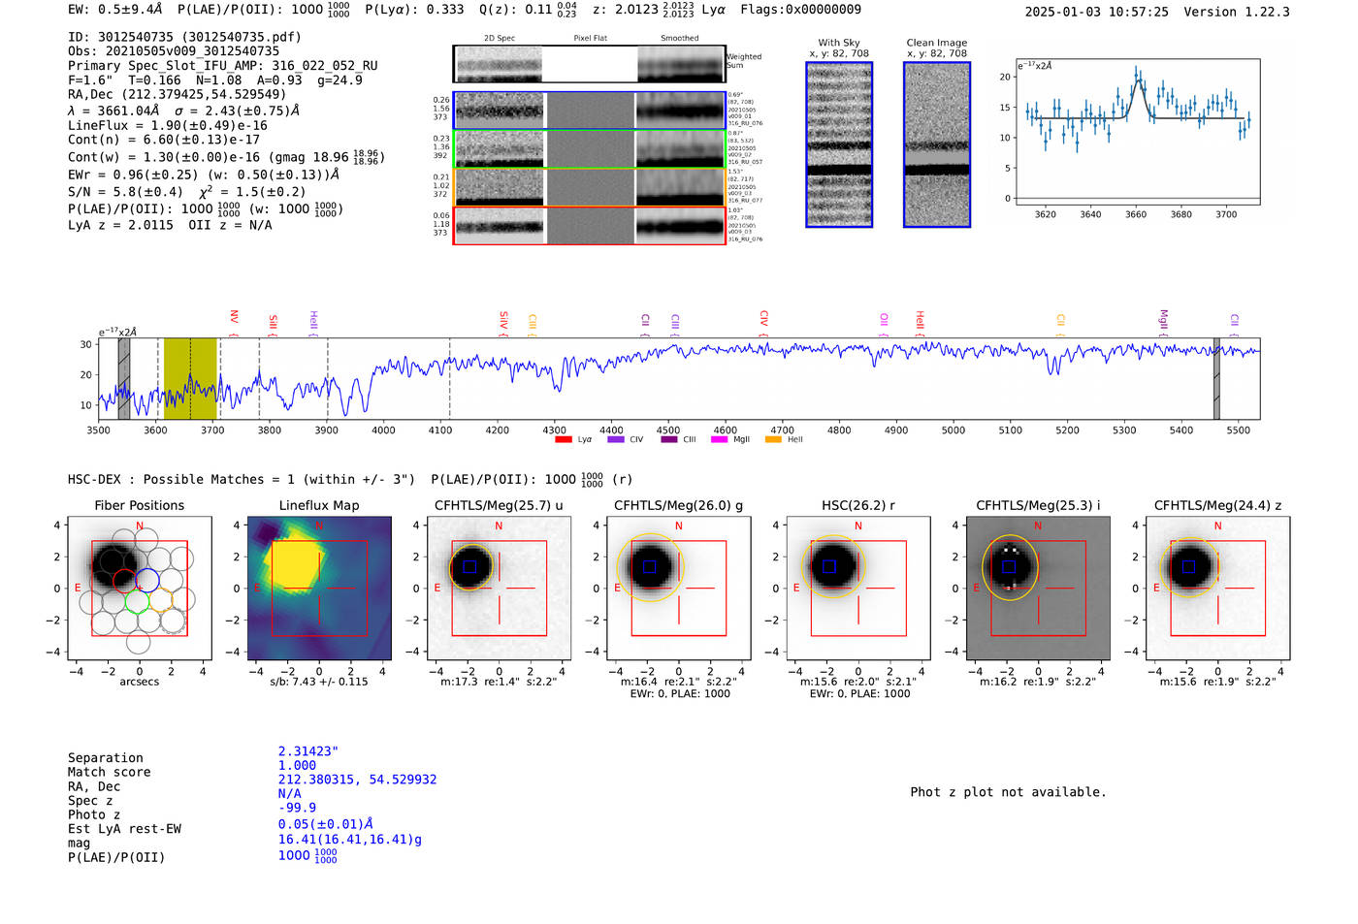Open the HSC(26.2) r image
This screenshot has width=1358, height=924.
[x=858, y=588]
